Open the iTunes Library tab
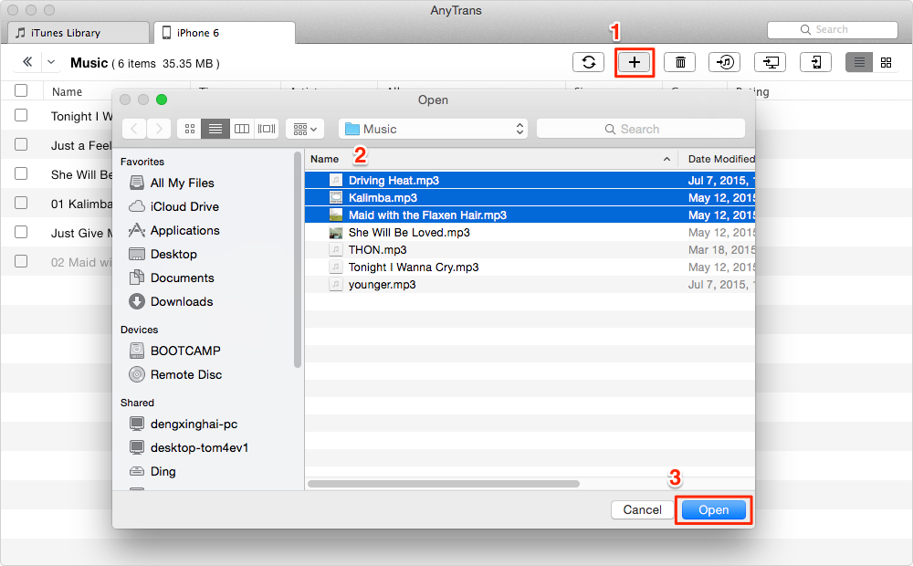The height and width of the screenshot is (566, 913). [x=79, y=33]
